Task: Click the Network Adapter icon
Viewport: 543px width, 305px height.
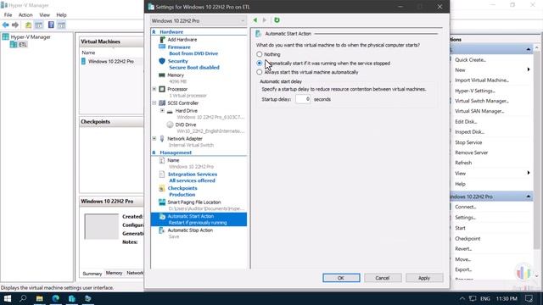Action: (x=162, y=139)
